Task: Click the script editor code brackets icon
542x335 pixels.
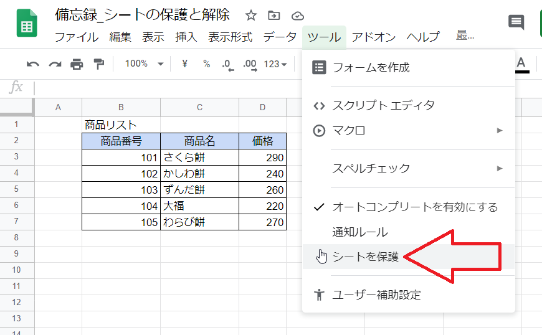Action: tap(319, 106)
